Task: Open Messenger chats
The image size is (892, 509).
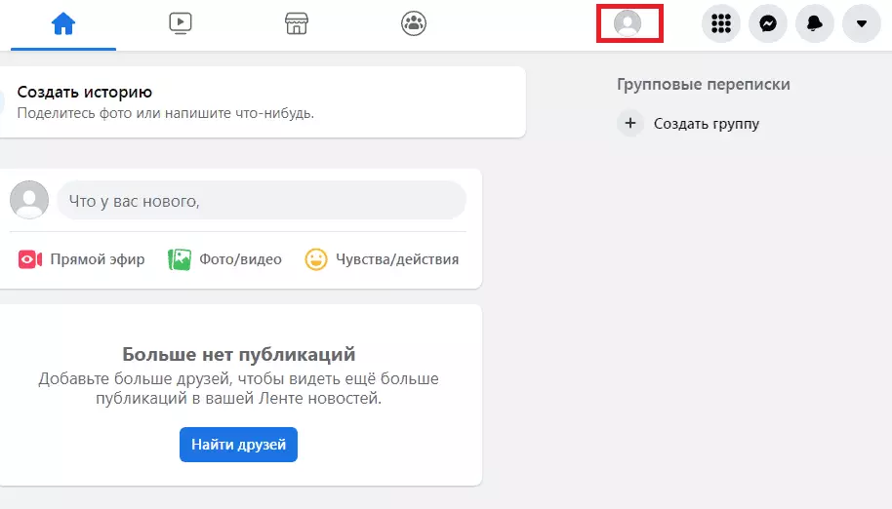Action: [768, 23]
